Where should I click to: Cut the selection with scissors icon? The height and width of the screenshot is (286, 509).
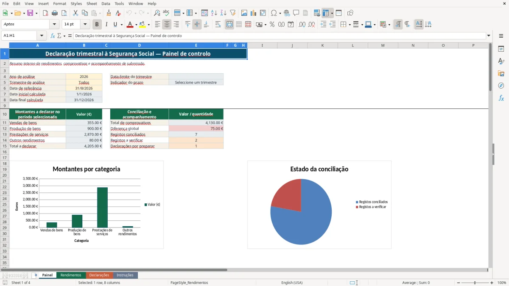tap(75, 13)
